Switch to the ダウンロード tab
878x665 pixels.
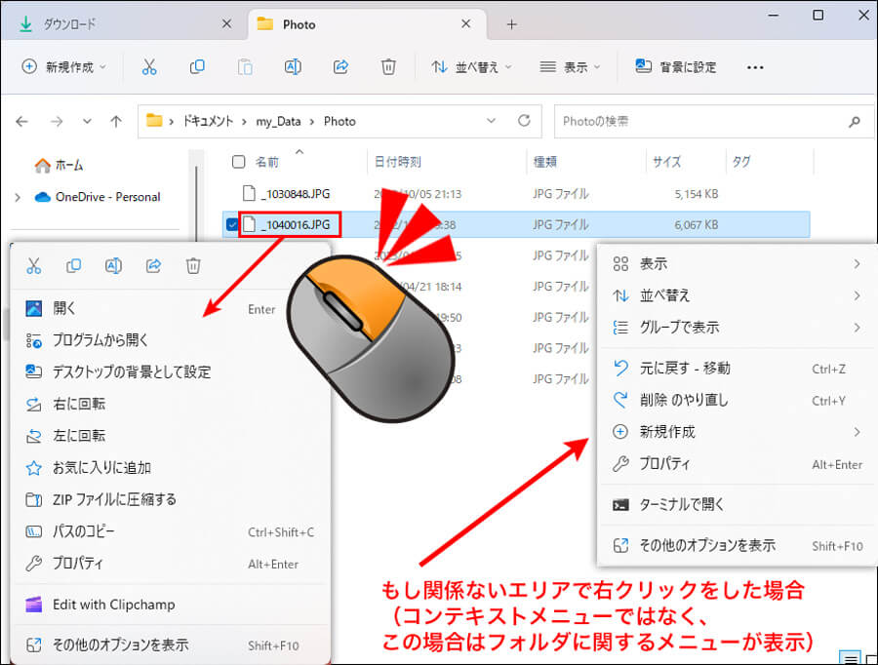tap(68, 24)
